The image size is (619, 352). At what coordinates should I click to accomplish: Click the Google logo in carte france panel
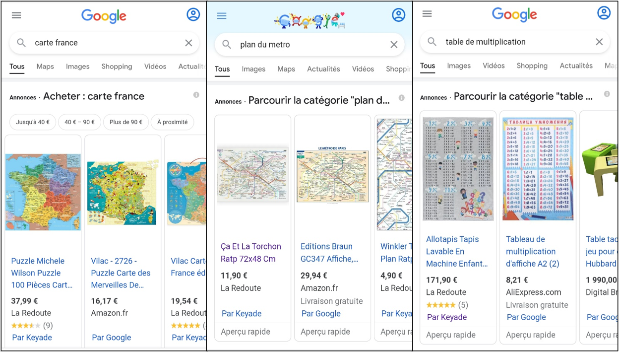104,16
